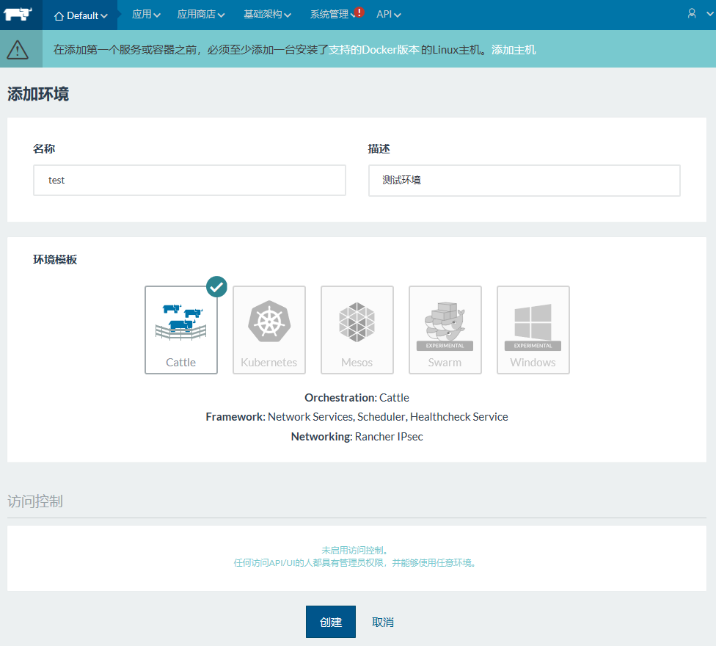Open the 系统管理 menu
The height and width of the screenshot is (646, 716).
pyautogui.click(x=332, y=15)
